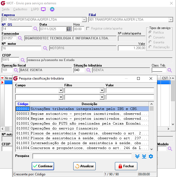The width and height of the screenshot is (176, 177).
Task: Expand the Filial dropdown
Action: [x=171, y=20]
